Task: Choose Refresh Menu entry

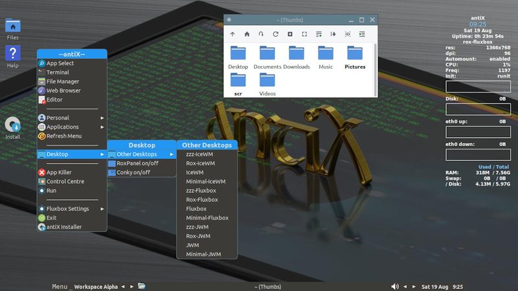Action: (x=72, y=136)
